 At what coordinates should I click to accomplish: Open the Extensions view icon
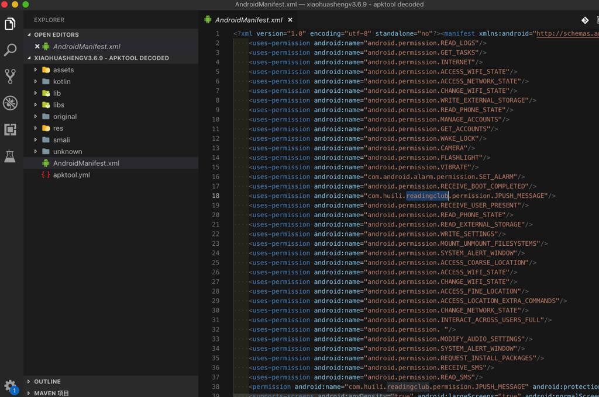coord(10,130)
